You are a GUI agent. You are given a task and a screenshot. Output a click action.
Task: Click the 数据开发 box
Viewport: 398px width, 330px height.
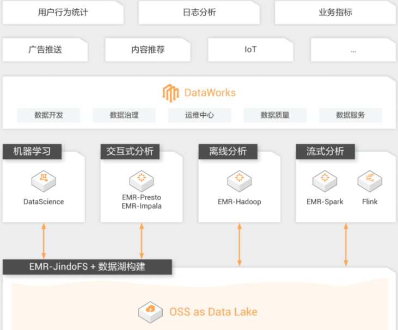49,115
